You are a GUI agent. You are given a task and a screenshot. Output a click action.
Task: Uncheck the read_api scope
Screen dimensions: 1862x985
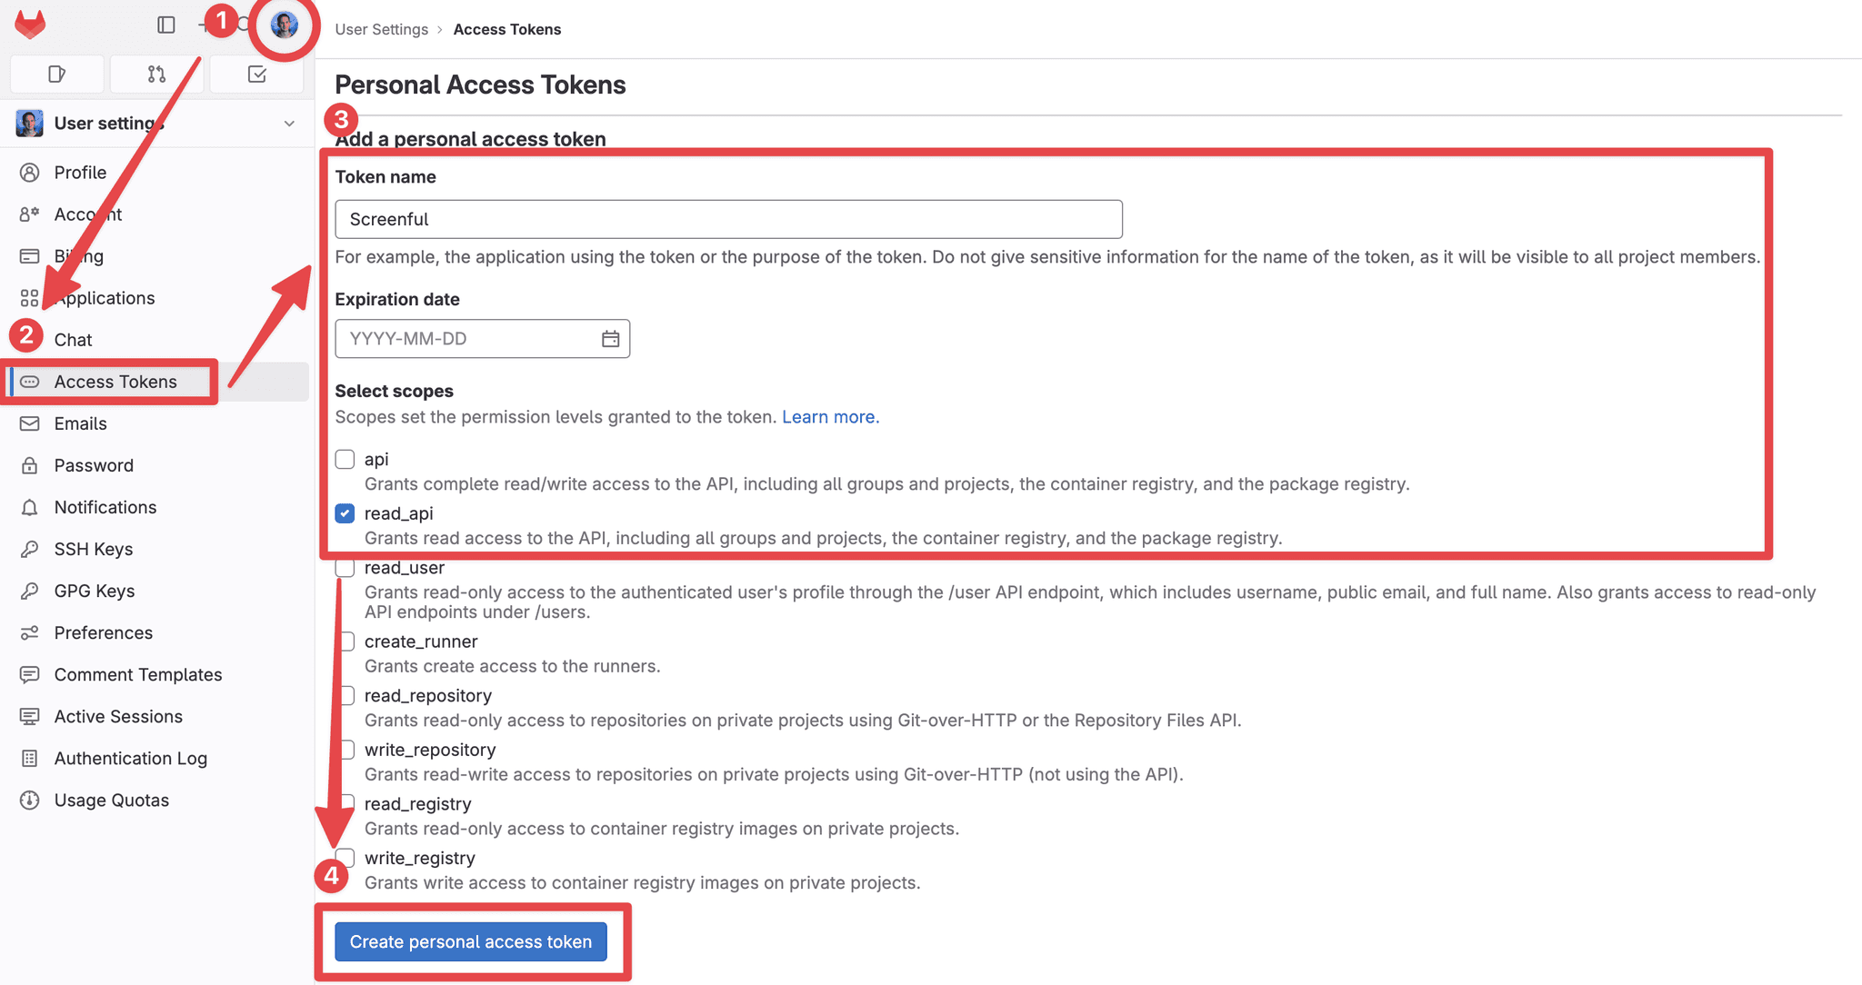click(345, 513)
